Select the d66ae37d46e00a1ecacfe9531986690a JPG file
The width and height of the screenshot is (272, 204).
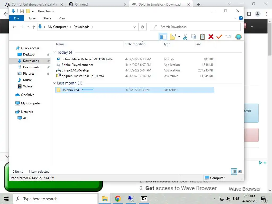point(135,59)
